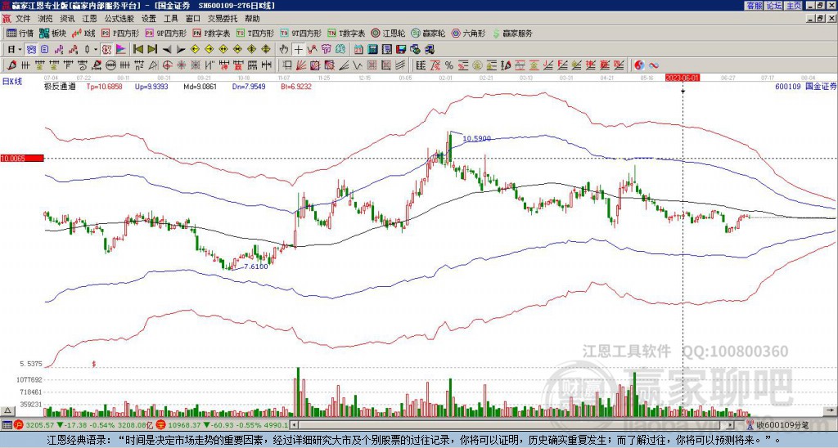Open the 文件 menu
The image size is (838, 448).
(x=23, y=19)
